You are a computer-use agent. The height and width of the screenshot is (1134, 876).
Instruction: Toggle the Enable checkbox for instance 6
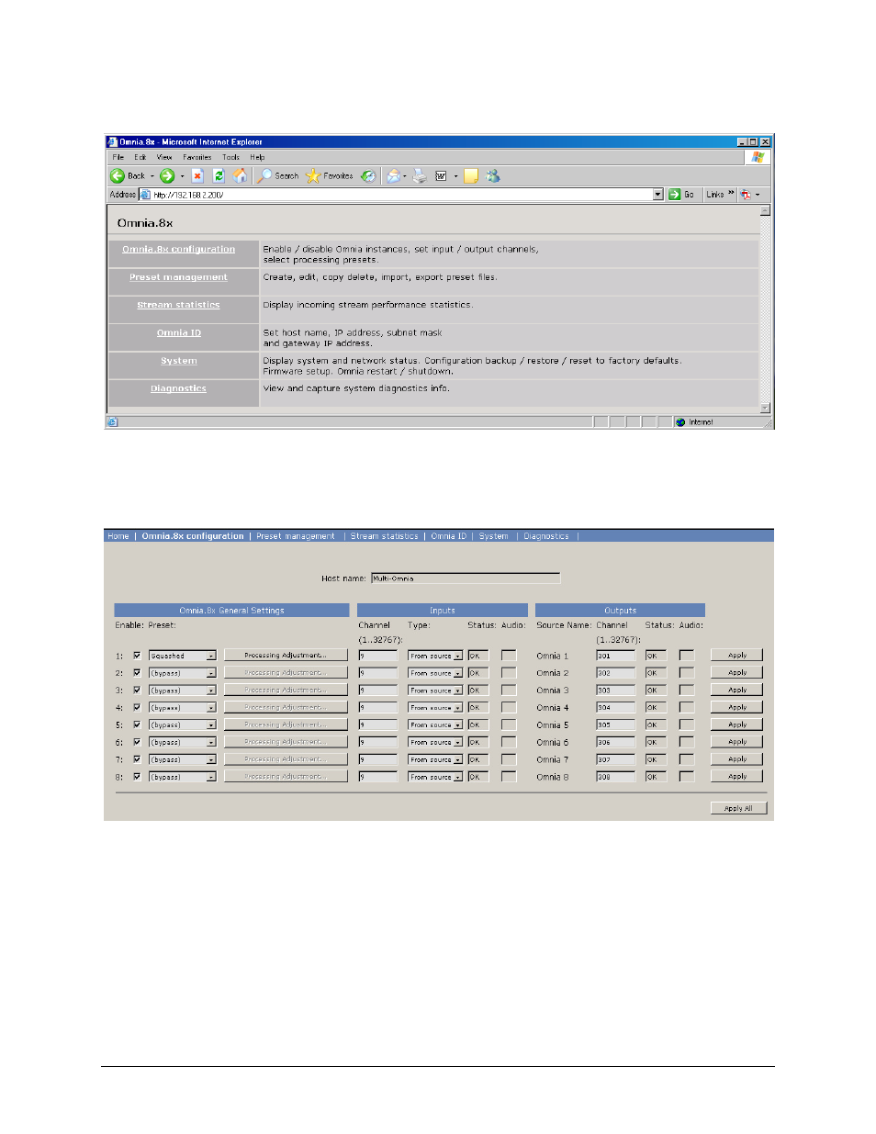coord(137,742)
